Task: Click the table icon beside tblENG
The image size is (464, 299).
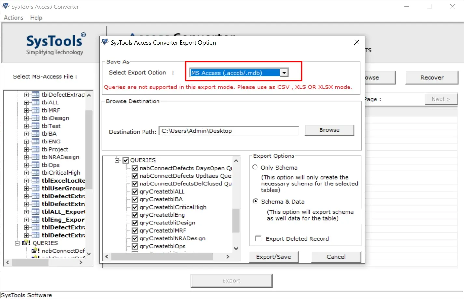Action: tap(35, 142)
